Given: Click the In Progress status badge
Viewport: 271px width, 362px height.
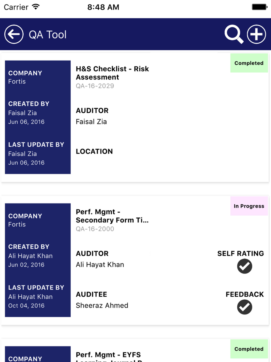Looking at the screenshot, I should tap(249, 206).
